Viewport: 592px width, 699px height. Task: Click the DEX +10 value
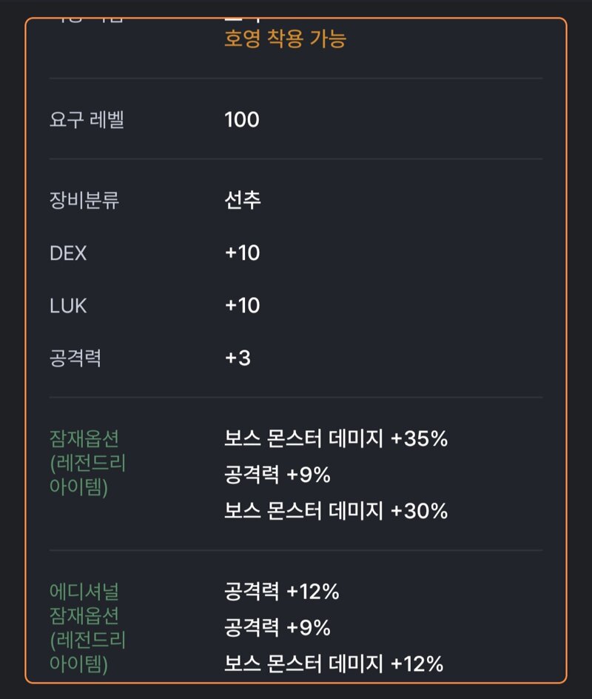click(x=242, y=252)
